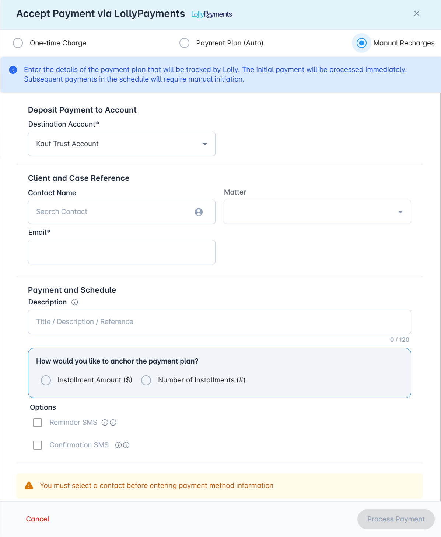Click the Cancel link
The height and width of the screenshot is (537, 441).
[x=38, y=519]
